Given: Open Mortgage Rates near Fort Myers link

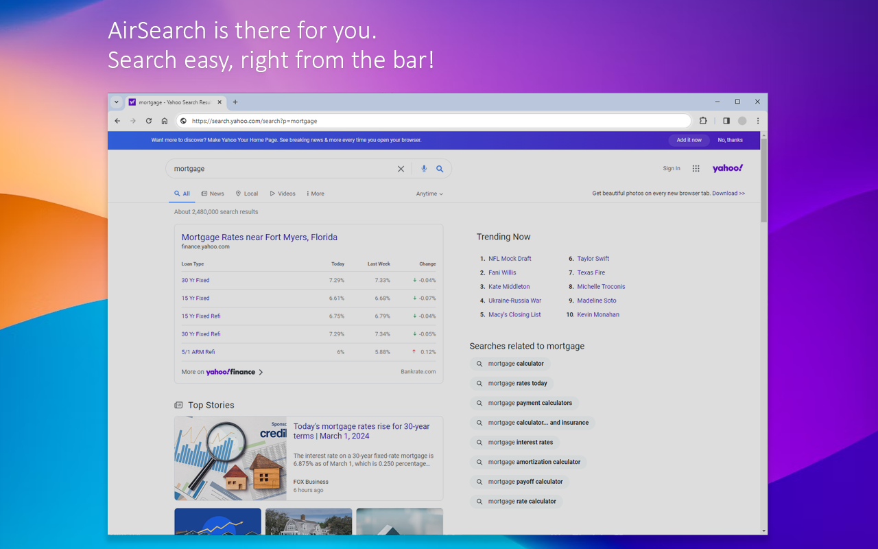Looking at the screenshot, I should coord(259,237).
